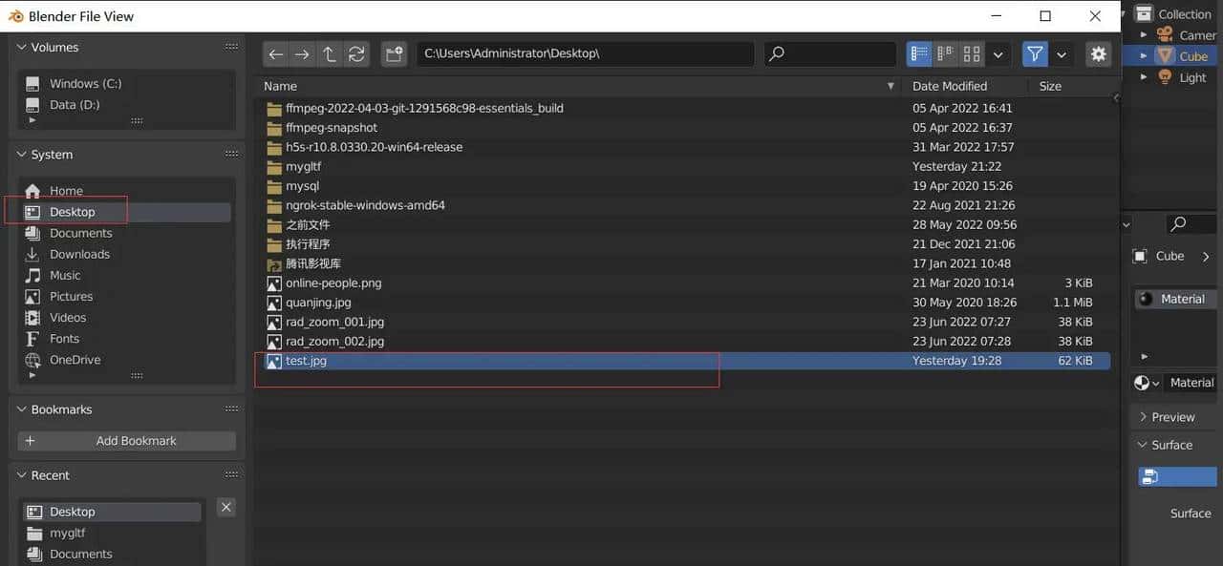
Task: Refresh the file list
Action: point(355,53)
